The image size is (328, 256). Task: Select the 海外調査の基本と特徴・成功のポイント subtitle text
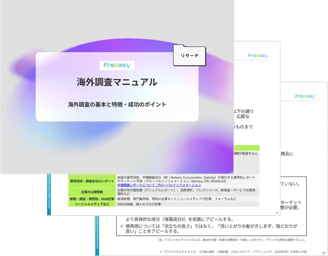(x=117, y=104)
